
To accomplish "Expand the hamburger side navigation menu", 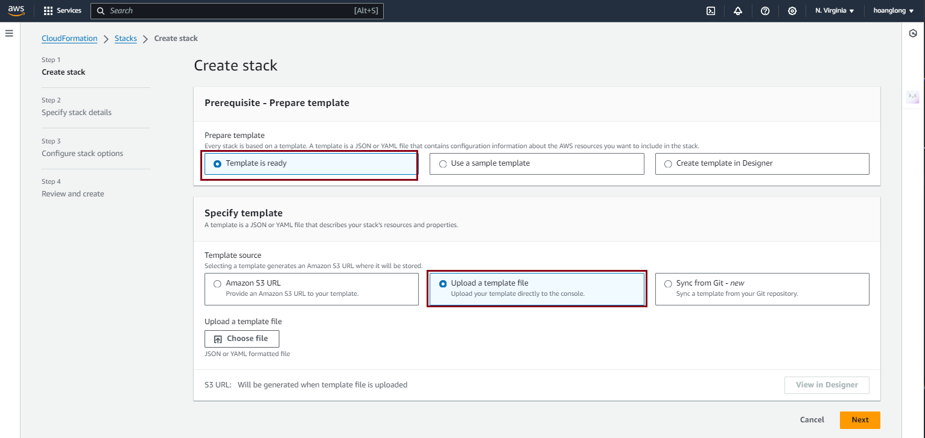I will 9,33.
